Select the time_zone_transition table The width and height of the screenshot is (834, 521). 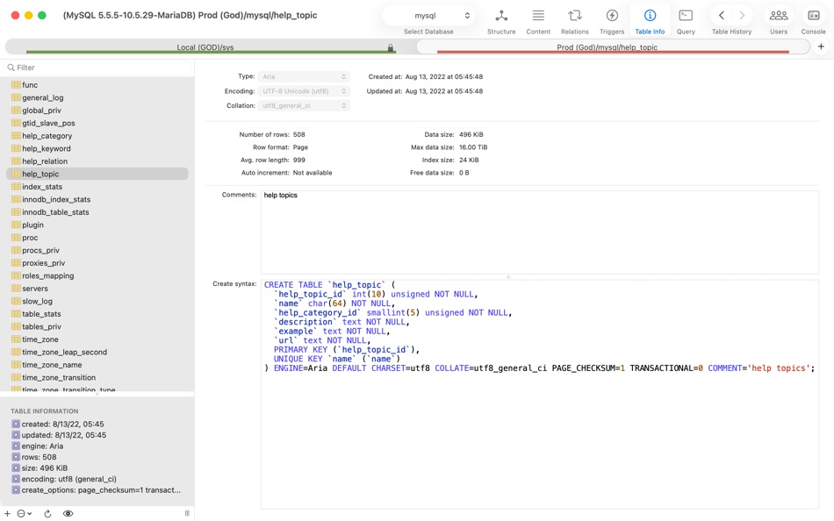97,378
